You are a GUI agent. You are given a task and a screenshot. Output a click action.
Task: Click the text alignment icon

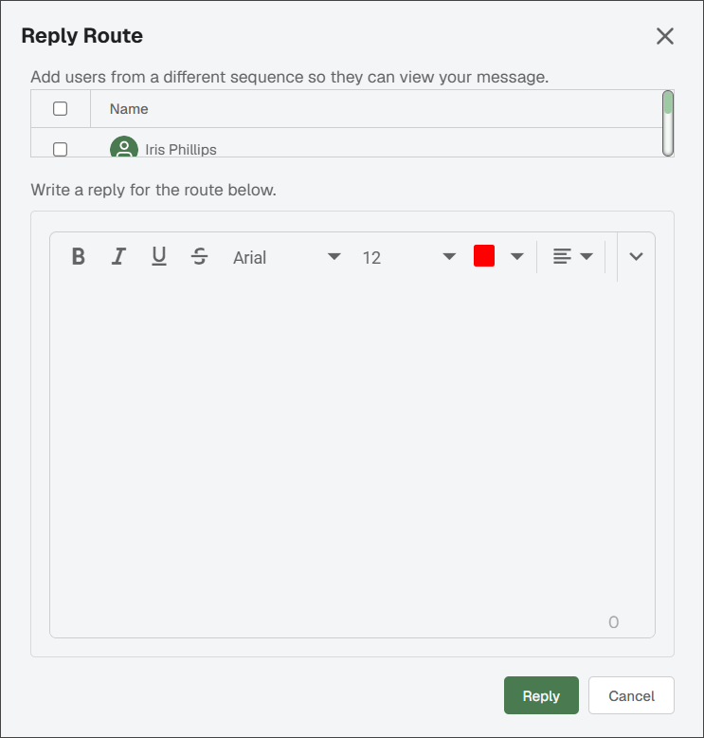click(x=562, y=256)
